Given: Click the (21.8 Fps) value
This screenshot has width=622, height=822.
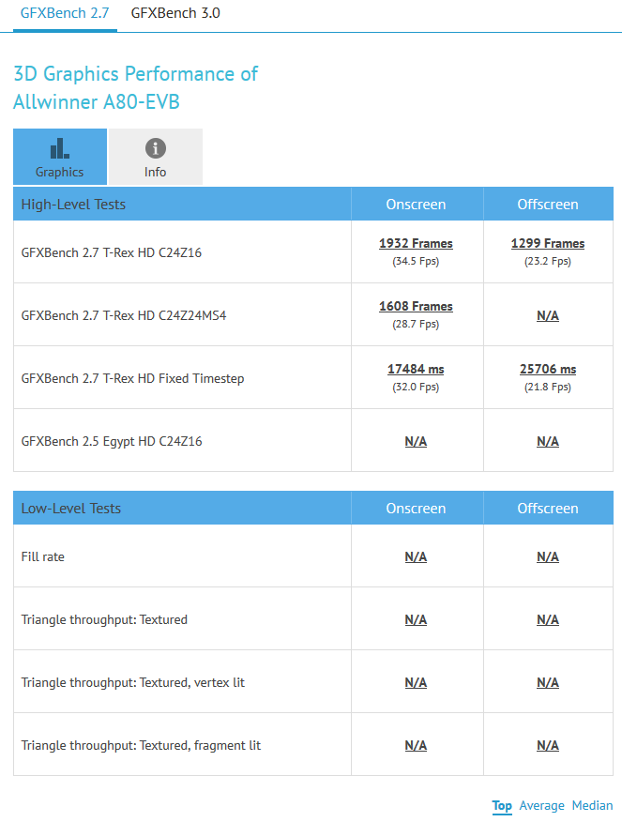Looking at the screenshot, I should [x=548, y=387].
